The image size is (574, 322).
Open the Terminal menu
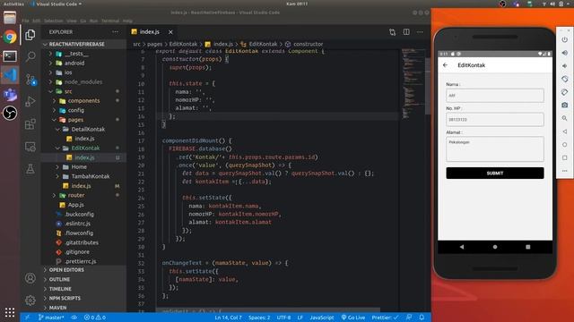pos(110,21)
